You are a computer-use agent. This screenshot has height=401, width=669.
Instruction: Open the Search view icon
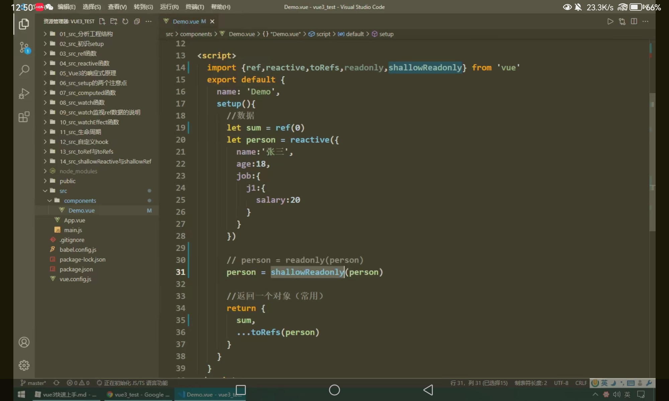coord(24,70)
